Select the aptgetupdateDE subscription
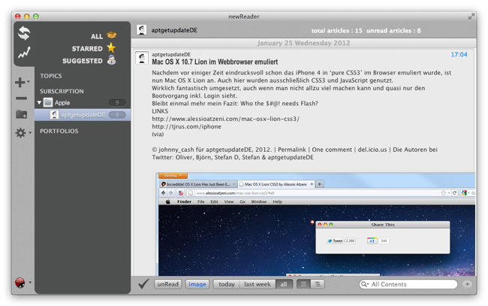The height and width of the screenshot is (306, 488). click(83, 115)
